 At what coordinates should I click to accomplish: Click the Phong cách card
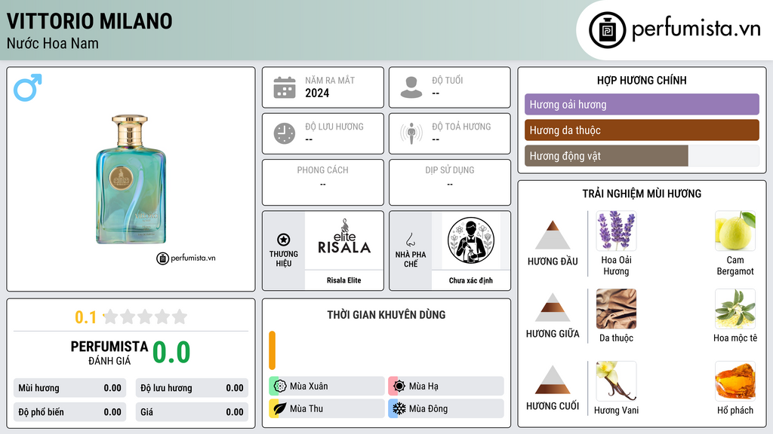pos(323,182)
